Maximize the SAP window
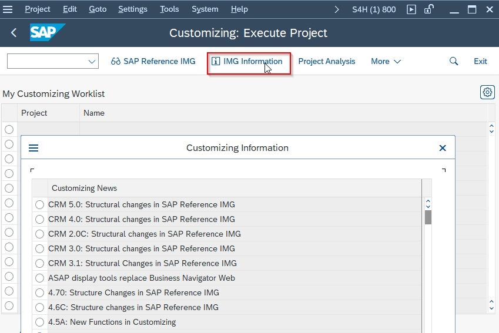Screen dimensions: 499x333 [x=472, y=9]
